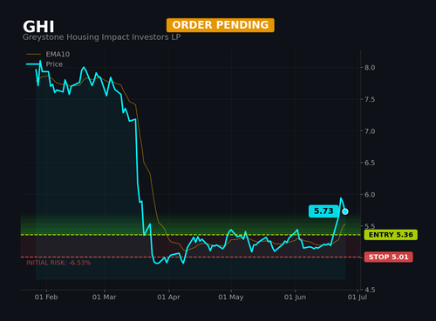Click the 5.73 current price tag
The width and height of the screenshot is (436, 321).
click(324, 211)
